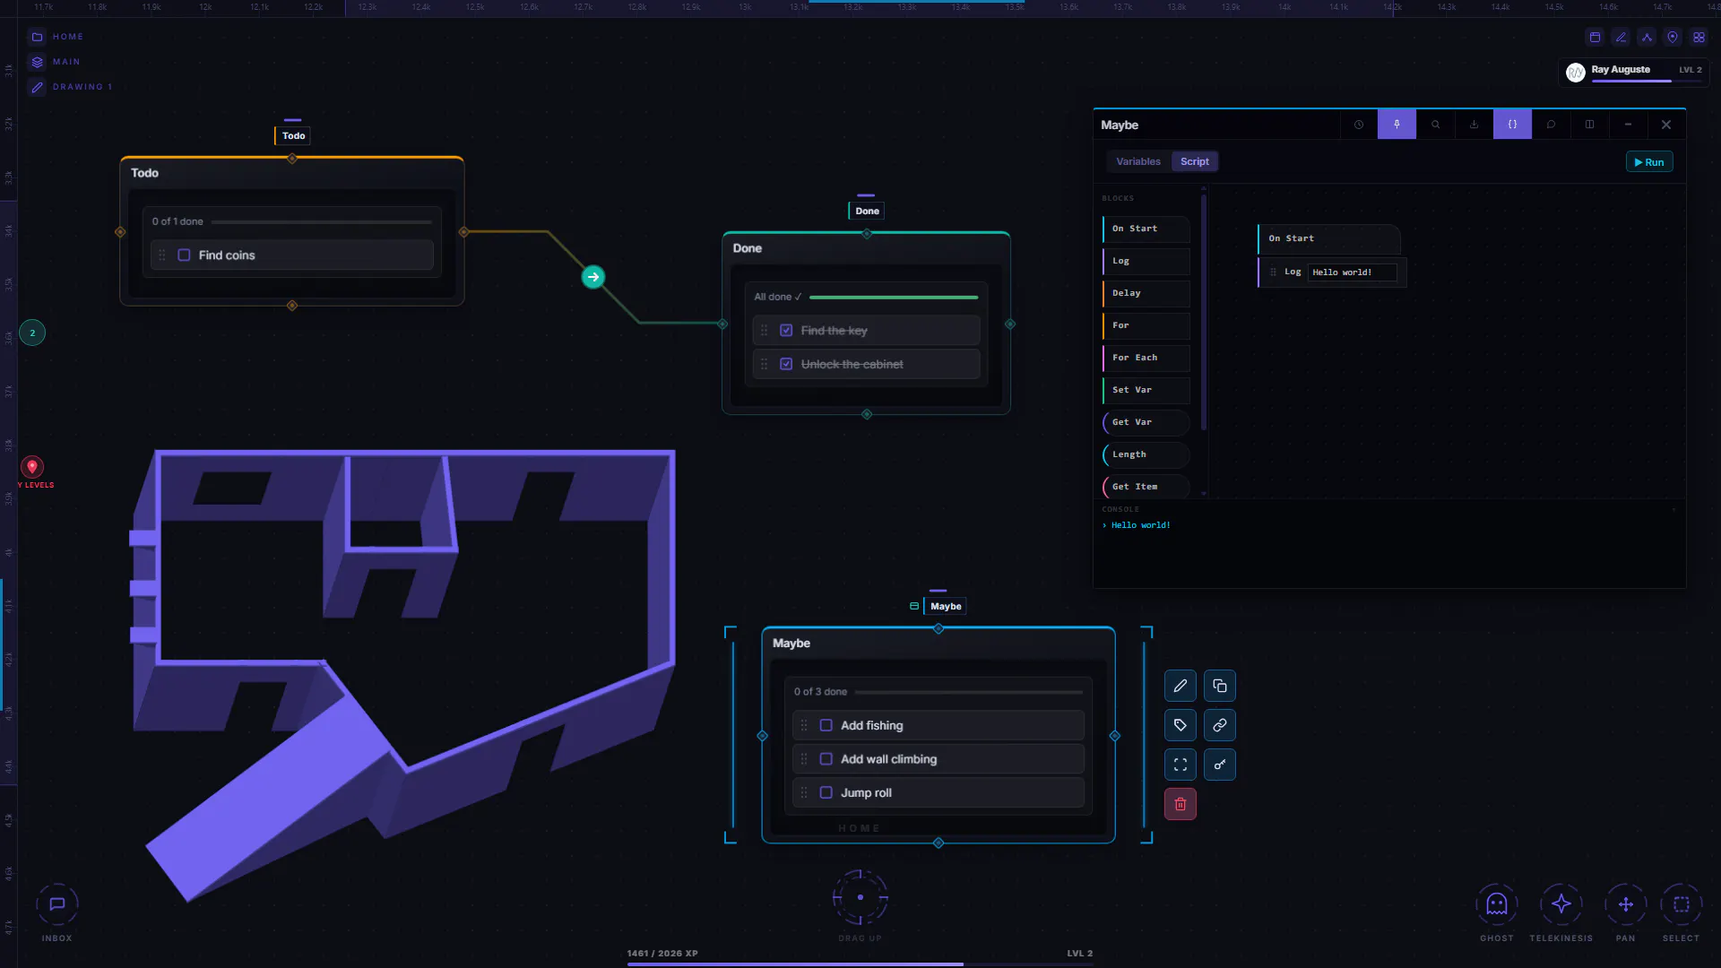Click the pencil edit button beside Maybe card
The image size is (1721, 968).
point(1180,686)
